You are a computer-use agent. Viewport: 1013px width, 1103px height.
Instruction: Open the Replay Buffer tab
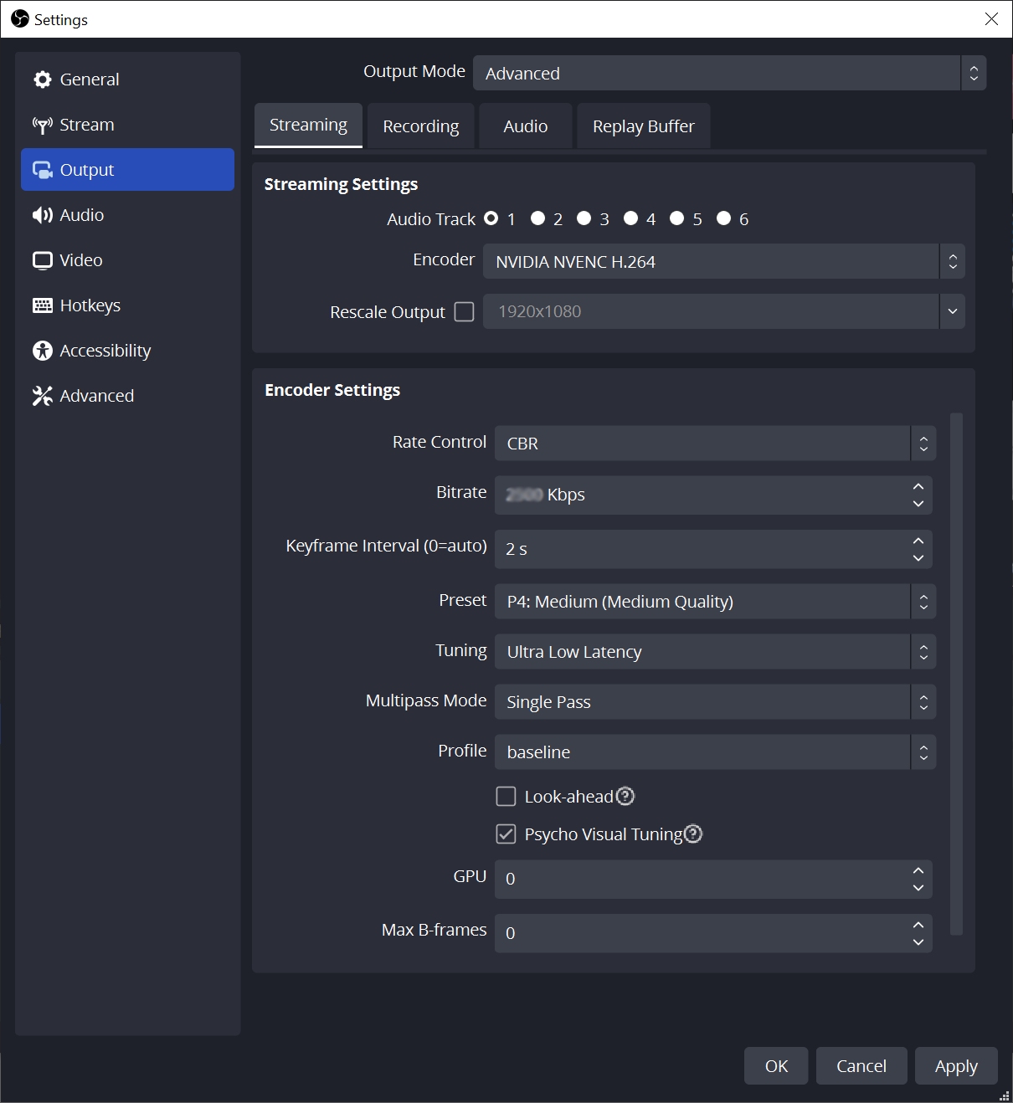[643, 126]
